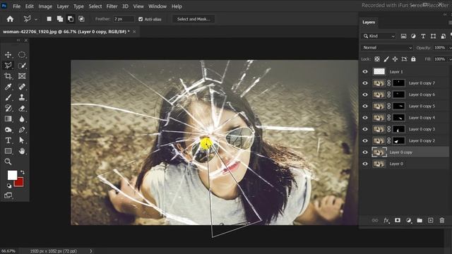
Task: Select the Quick Selection tool
Action: coord(22,66)
